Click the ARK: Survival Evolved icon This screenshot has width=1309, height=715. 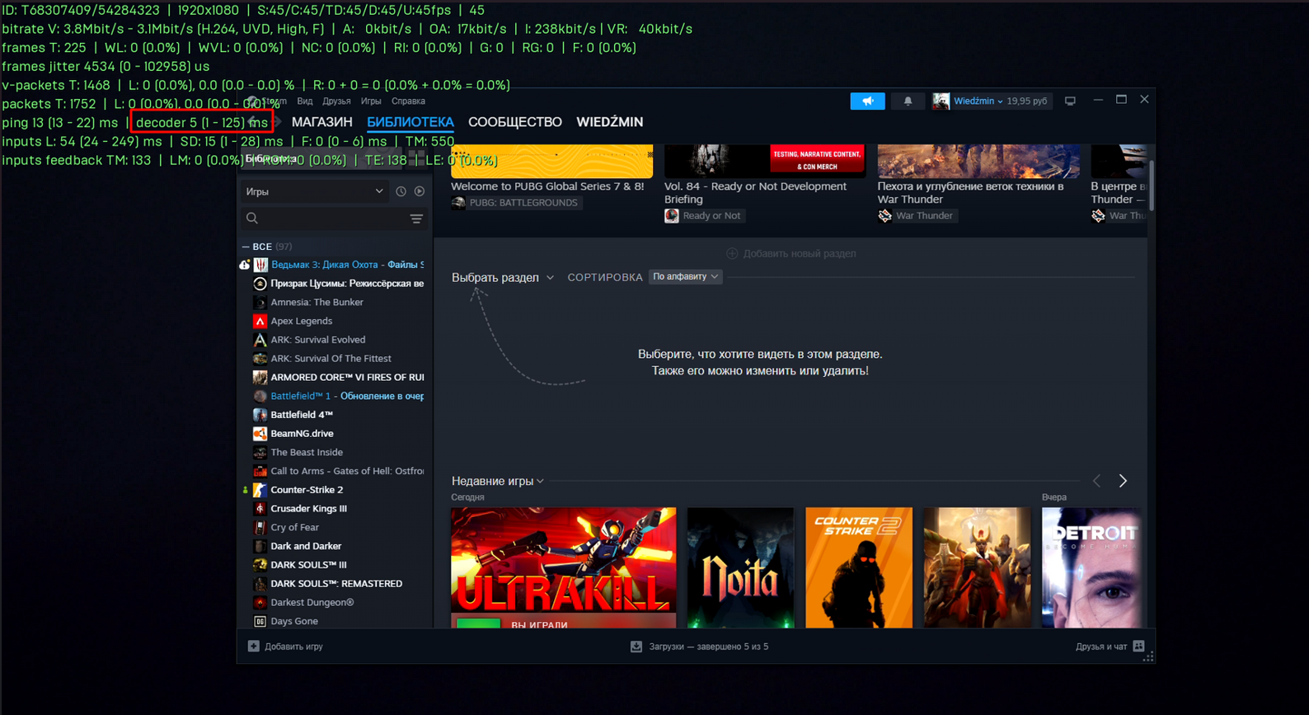[x=260, y=340]
